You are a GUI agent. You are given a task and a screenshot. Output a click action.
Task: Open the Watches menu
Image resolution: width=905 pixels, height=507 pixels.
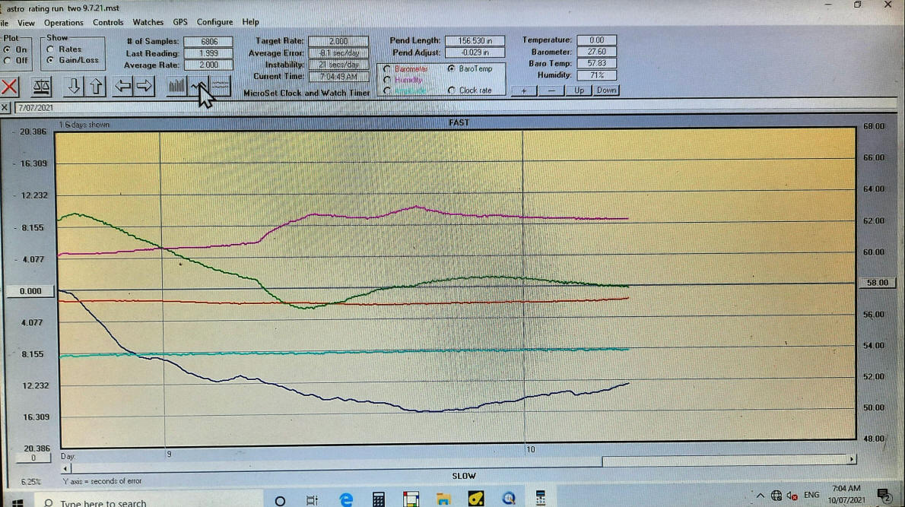coord(148,23)
